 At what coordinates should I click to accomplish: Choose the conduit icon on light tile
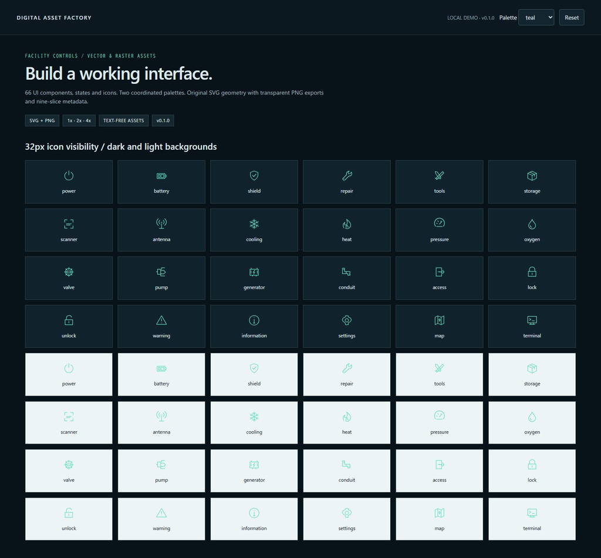346,465
